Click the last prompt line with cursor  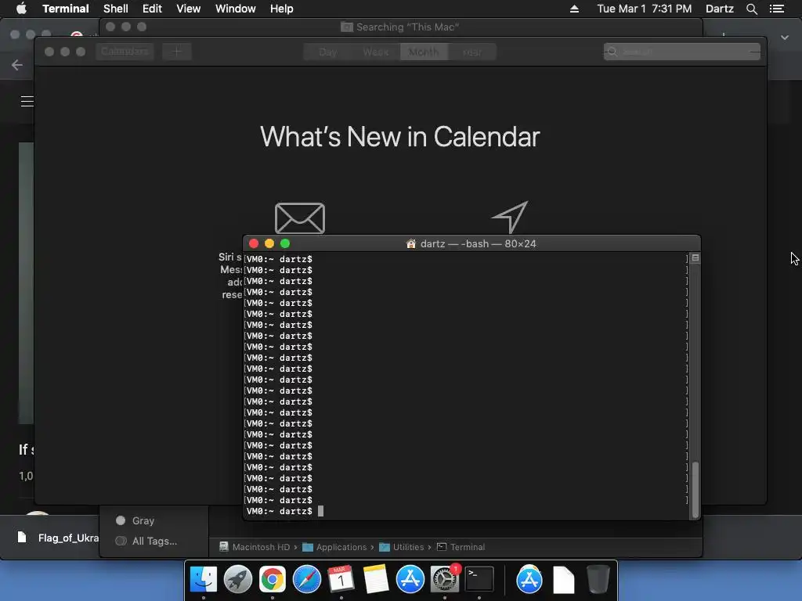coord(285,511)
